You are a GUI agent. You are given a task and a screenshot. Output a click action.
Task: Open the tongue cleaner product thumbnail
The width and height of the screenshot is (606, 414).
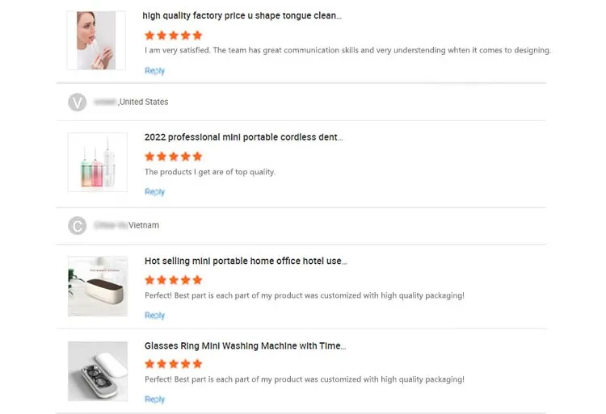tap(96, 40)
